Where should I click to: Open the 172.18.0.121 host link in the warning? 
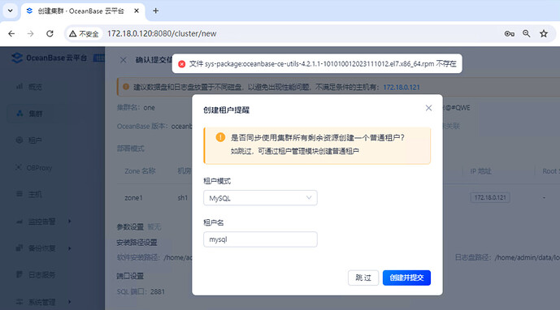point(402,88)
